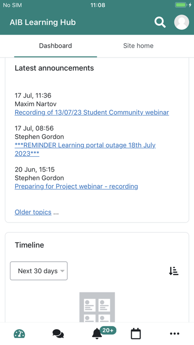This screenshot has height=345, width=194.
Task: Open the more options ellipsis menu
Action: point(175,334)
